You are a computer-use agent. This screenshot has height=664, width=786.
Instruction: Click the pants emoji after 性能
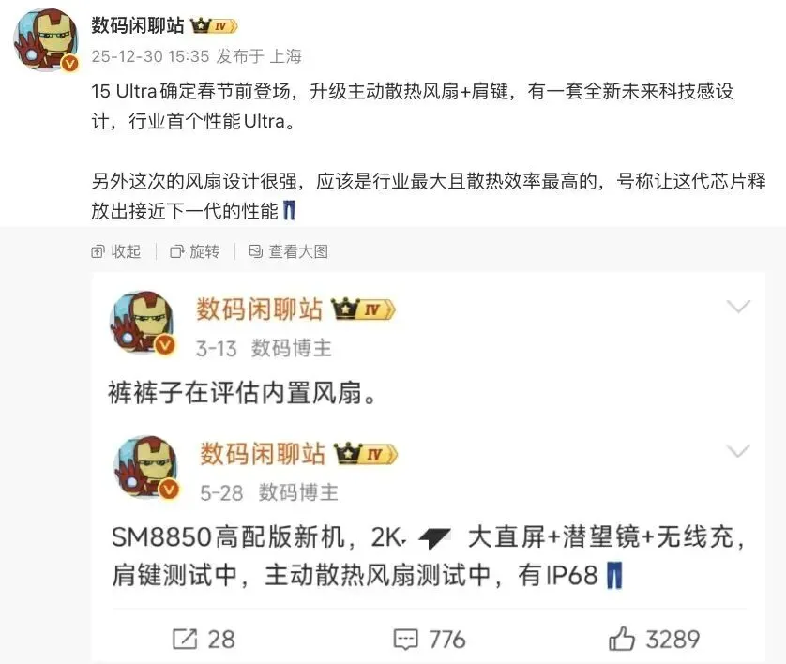(289, 210)
